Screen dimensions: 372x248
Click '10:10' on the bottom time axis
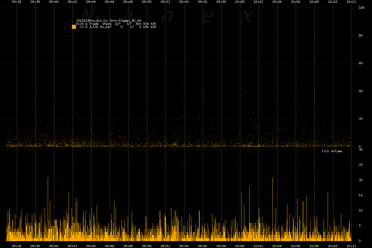tap(333, 246)
